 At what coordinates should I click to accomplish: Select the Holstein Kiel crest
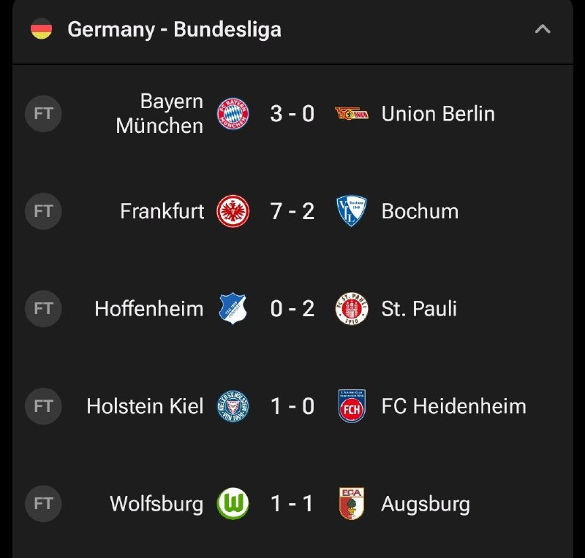[x=233, y=406]
